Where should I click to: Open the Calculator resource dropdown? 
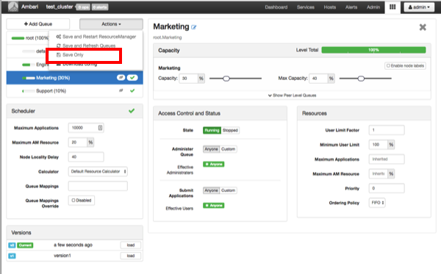pos(98,171)
